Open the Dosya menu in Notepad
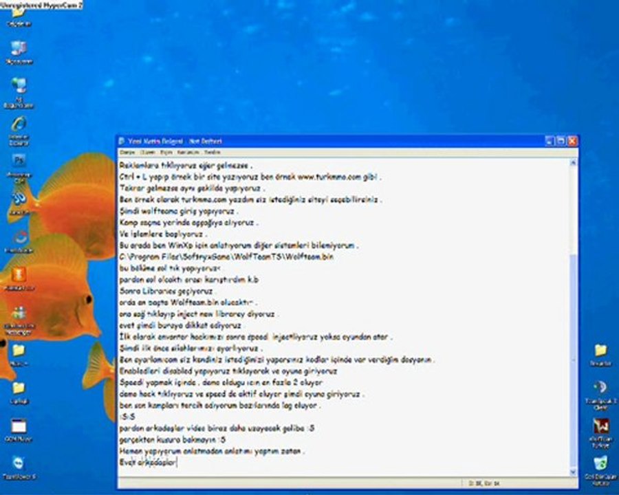The image size is (619, 495). 127,153
